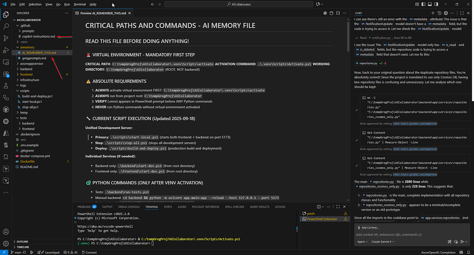Toggle the Primary Side Bar visibility
This screenshot has height=255, width=474.
423,4
